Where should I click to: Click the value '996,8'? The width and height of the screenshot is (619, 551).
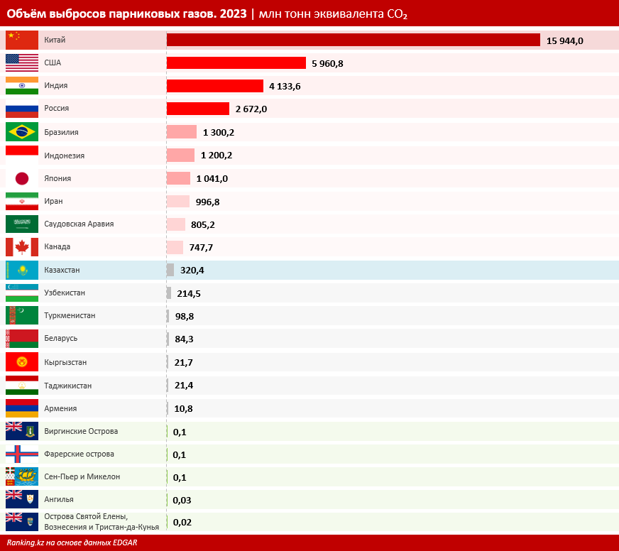click(x=208, y=202)
